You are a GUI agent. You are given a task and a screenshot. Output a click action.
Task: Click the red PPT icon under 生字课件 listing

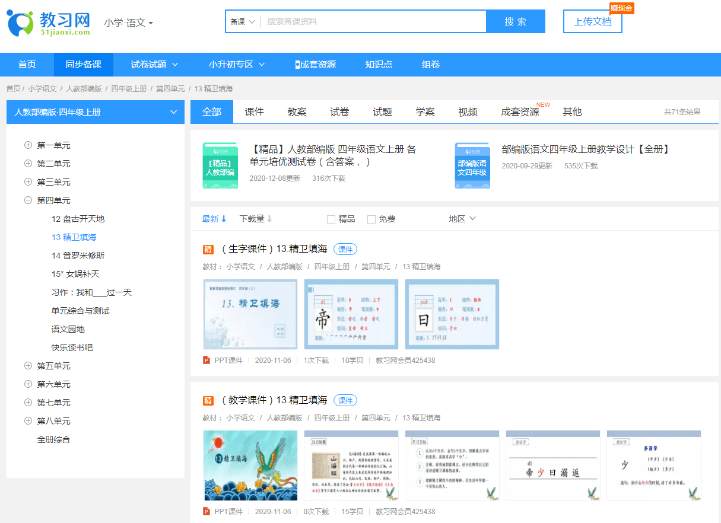click(x=207, y=361)
